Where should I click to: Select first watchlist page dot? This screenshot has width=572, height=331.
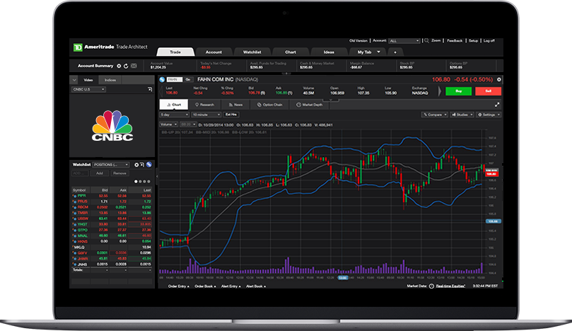(136, 181)
